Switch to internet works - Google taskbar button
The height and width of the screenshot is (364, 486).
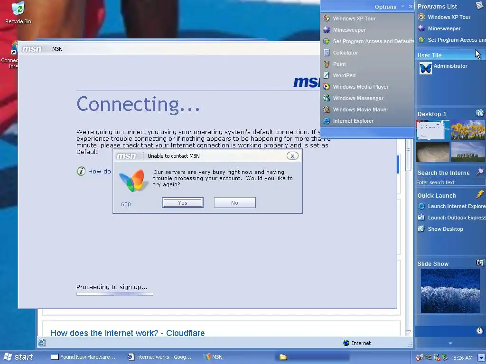pos(160,357)
